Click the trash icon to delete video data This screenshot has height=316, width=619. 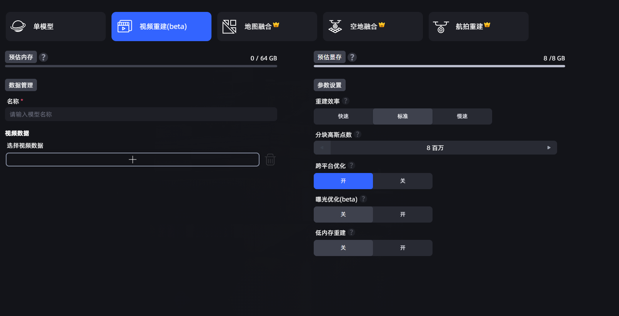coord(270,160)
